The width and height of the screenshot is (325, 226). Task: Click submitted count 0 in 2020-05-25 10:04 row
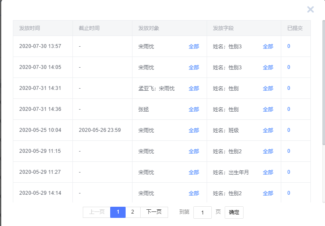click(x=289, y=130)
